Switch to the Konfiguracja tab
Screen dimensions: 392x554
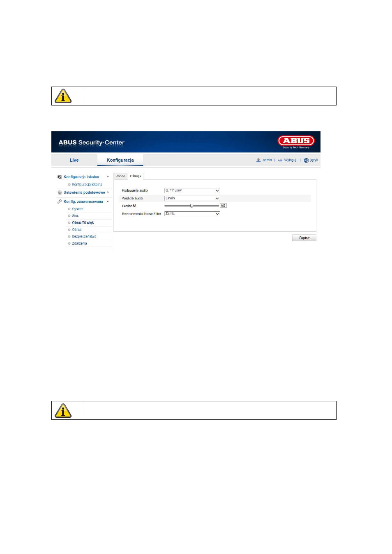coord(120,160)
